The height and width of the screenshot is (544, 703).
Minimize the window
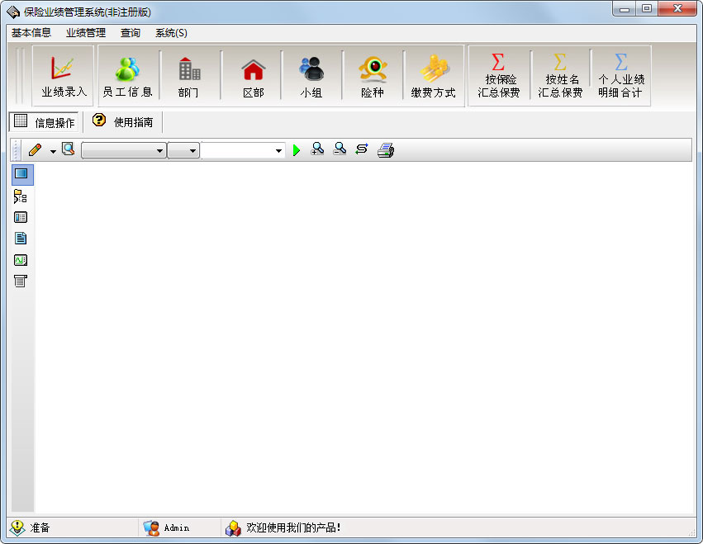tap(624, 8)
